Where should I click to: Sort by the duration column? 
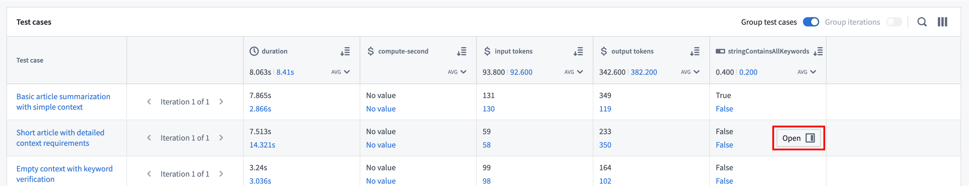(x=345, y=52)
